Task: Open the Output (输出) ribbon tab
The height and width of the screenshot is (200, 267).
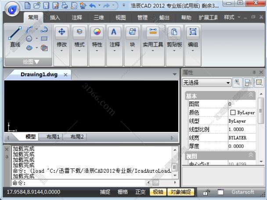Action: (x=164, y=18)
